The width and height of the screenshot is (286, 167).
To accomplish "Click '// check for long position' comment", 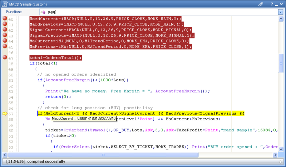I will 95,108.
